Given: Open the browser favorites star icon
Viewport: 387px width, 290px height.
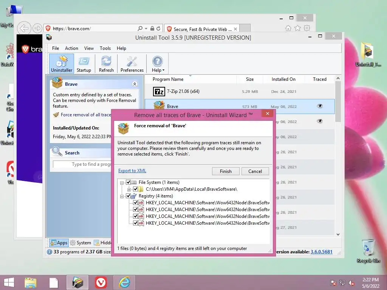Looking at the screenshot, I should pos(298,28).
